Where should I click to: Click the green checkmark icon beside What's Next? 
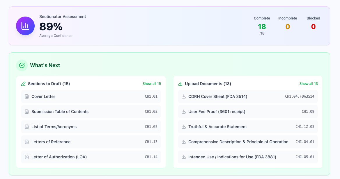[x=22, y=65]
